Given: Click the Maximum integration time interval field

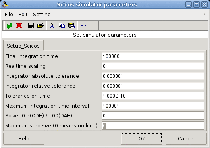Looking at the screenshot, I should pos(153,106).
